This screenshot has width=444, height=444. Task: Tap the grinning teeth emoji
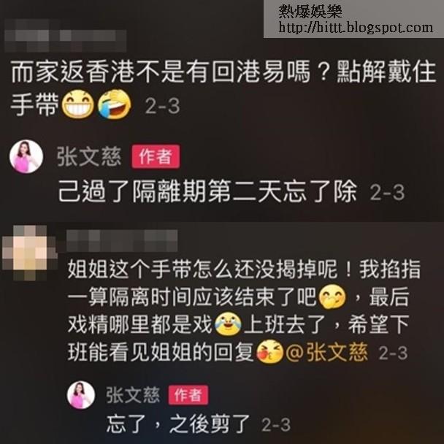78,104
